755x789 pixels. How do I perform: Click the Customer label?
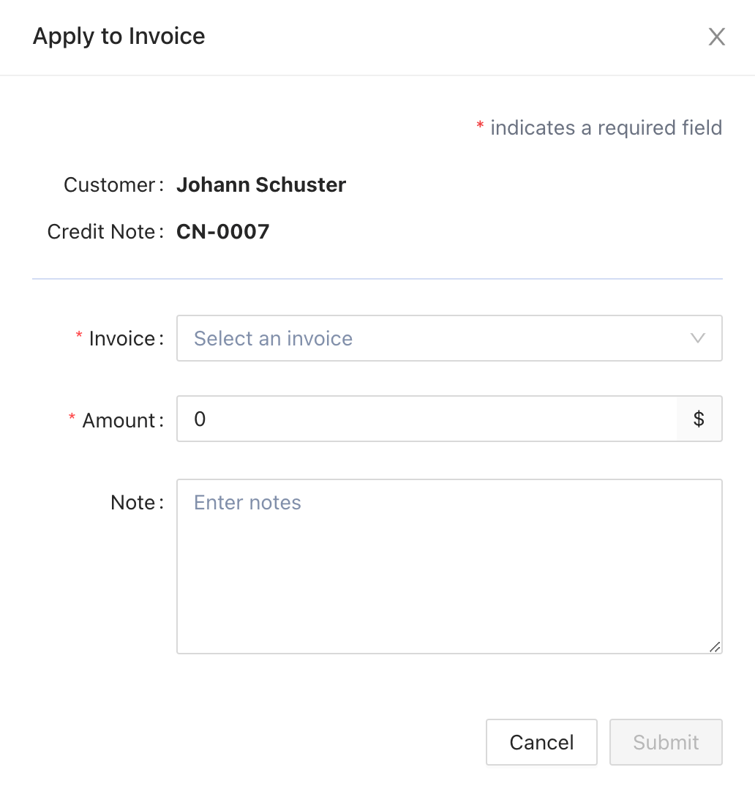point(110,185)
